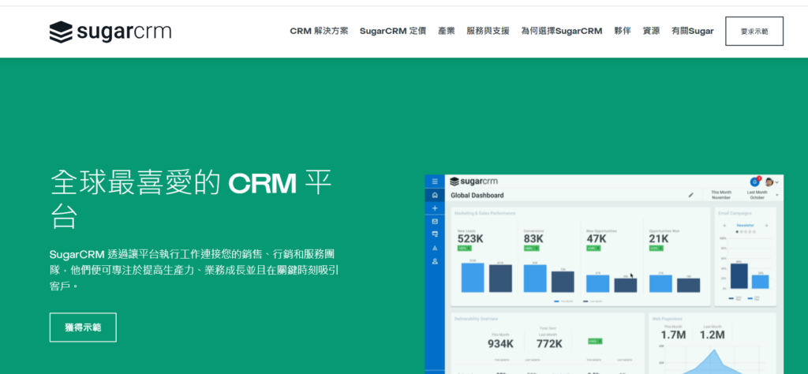
Task: Open the hamburger menu in the dashboard preview
Action: tap(435, 181)
